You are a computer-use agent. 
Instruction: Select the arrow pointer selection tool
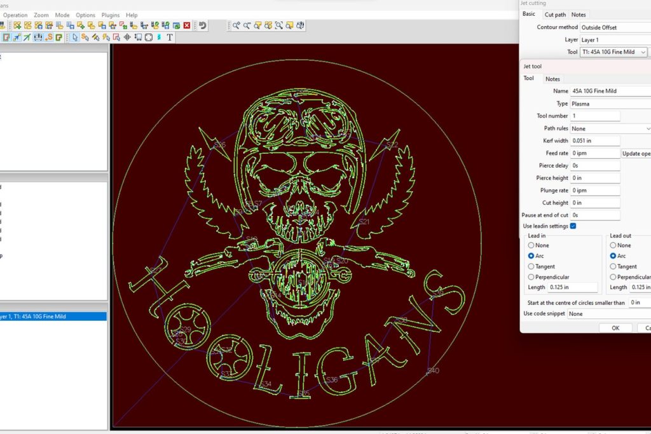click(74, 37)
